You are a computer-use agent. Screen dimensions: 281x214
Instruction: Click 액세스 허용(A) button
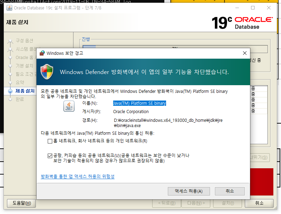(x=189, y=191)
